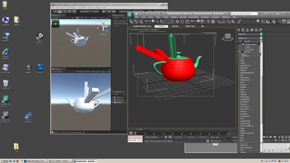Open the Hierarchy command panel tab
Image resolution: width=290 pixels, height=163 pixels.
[x=247, y=30]
